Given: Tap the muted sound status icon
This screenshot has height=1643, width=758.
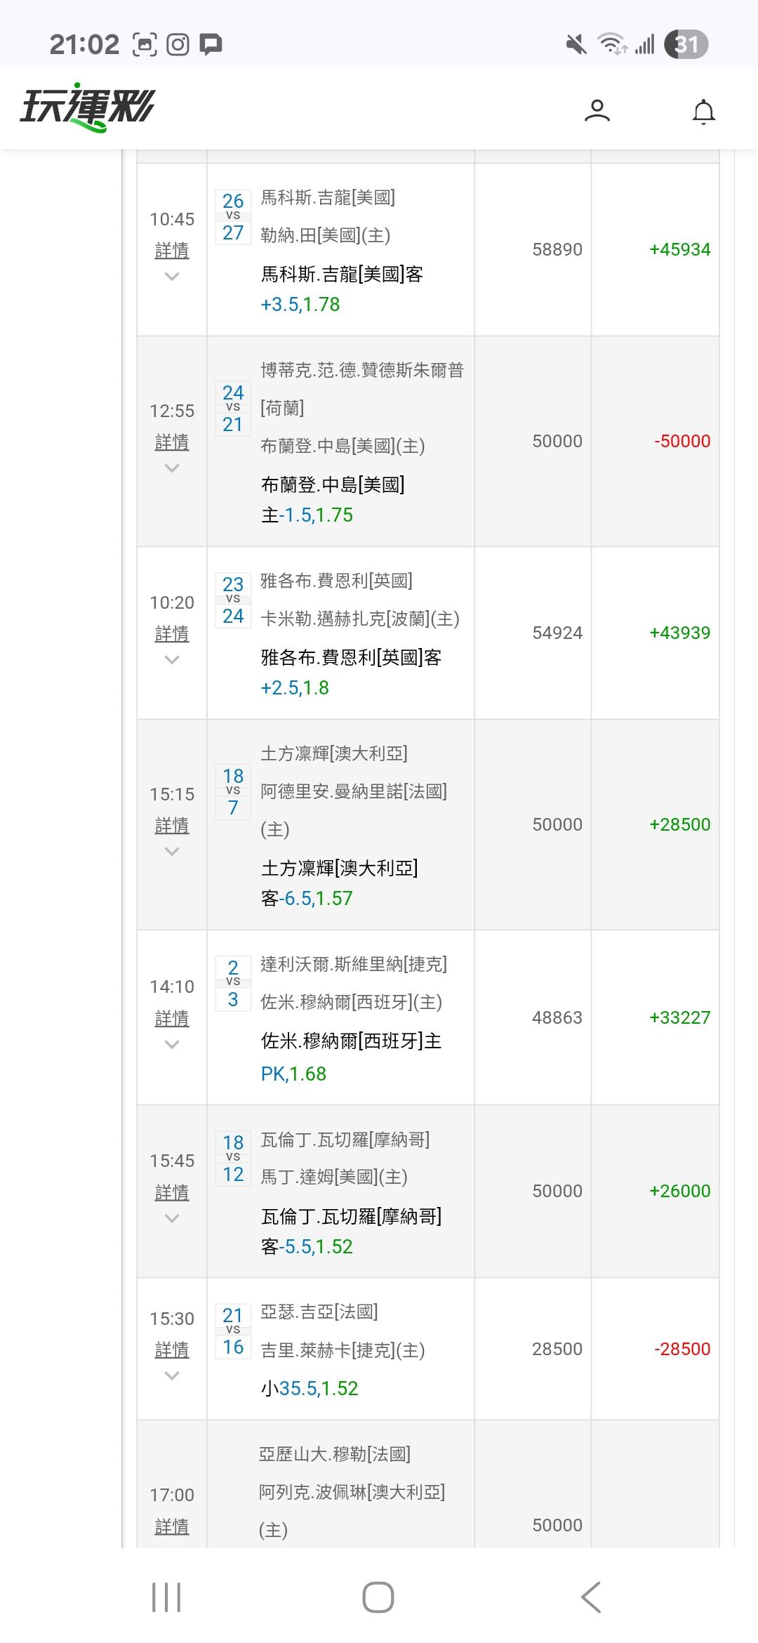Looking at the screenshot, I should [x=576, y=45].
